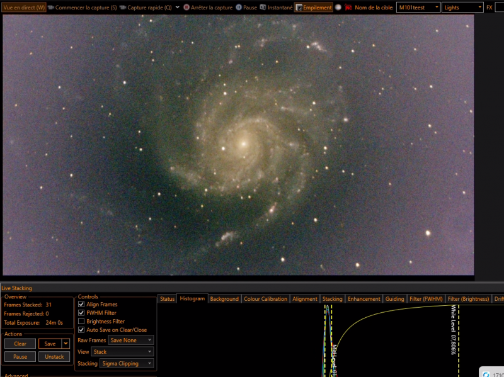Take a snapshot with Instantané

tap(277, 8)
